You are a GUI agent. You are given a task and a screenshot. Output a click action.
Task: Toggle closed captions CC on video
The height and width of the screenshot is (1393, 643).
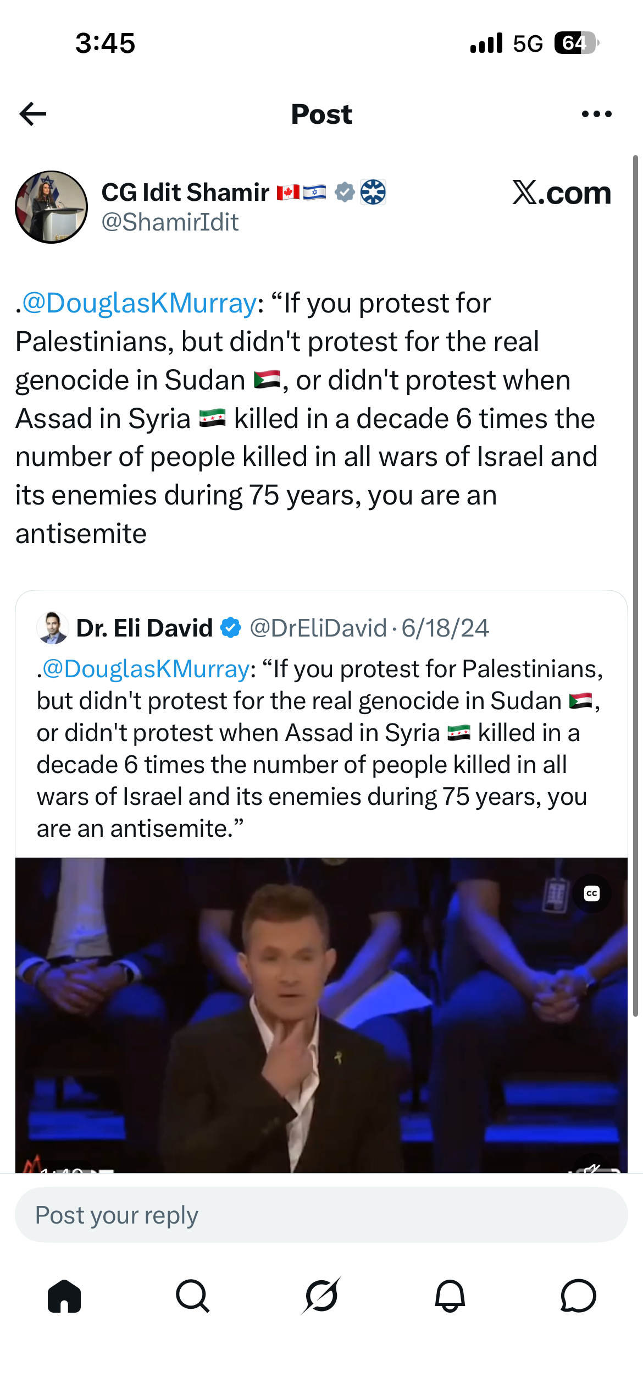[x=592, y=893]
